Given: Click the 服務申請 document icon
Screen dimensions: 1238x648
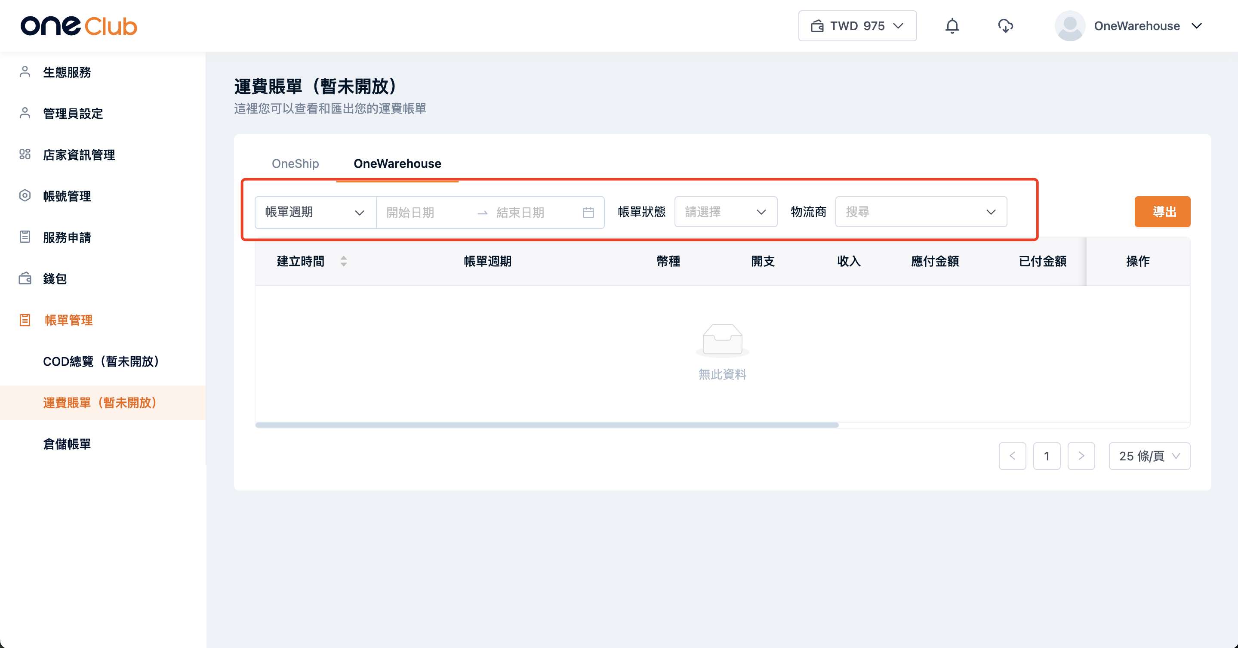Looking at the screenshot, I should pyautogui.click(x=25, y=237).
